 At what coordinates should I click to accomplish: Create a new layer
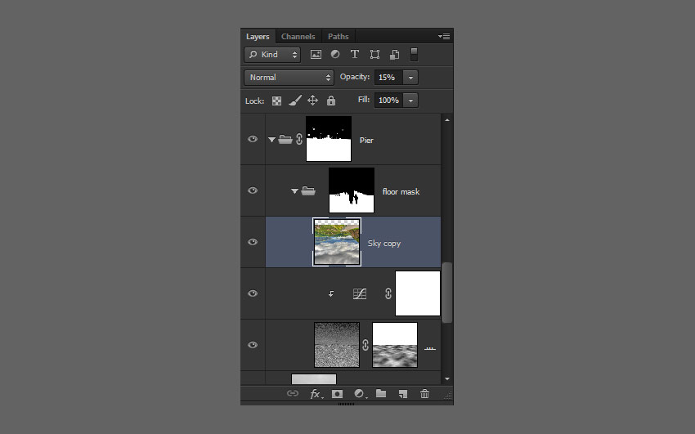coord(403,394)
